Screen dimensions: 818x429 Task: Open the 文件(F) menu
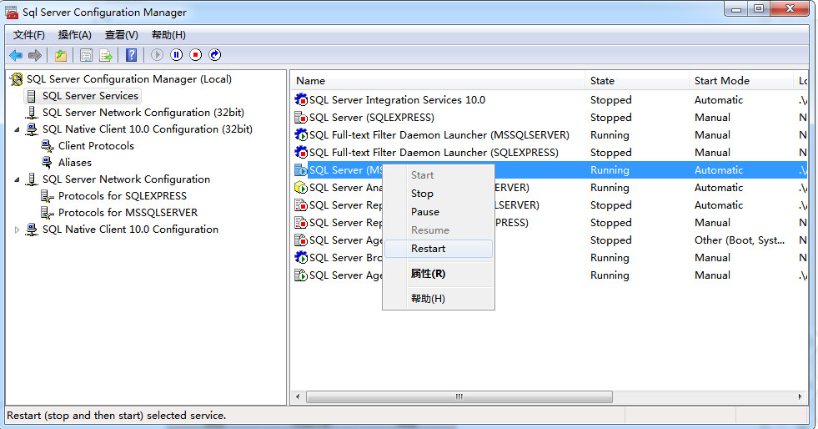tap(28, 35)
